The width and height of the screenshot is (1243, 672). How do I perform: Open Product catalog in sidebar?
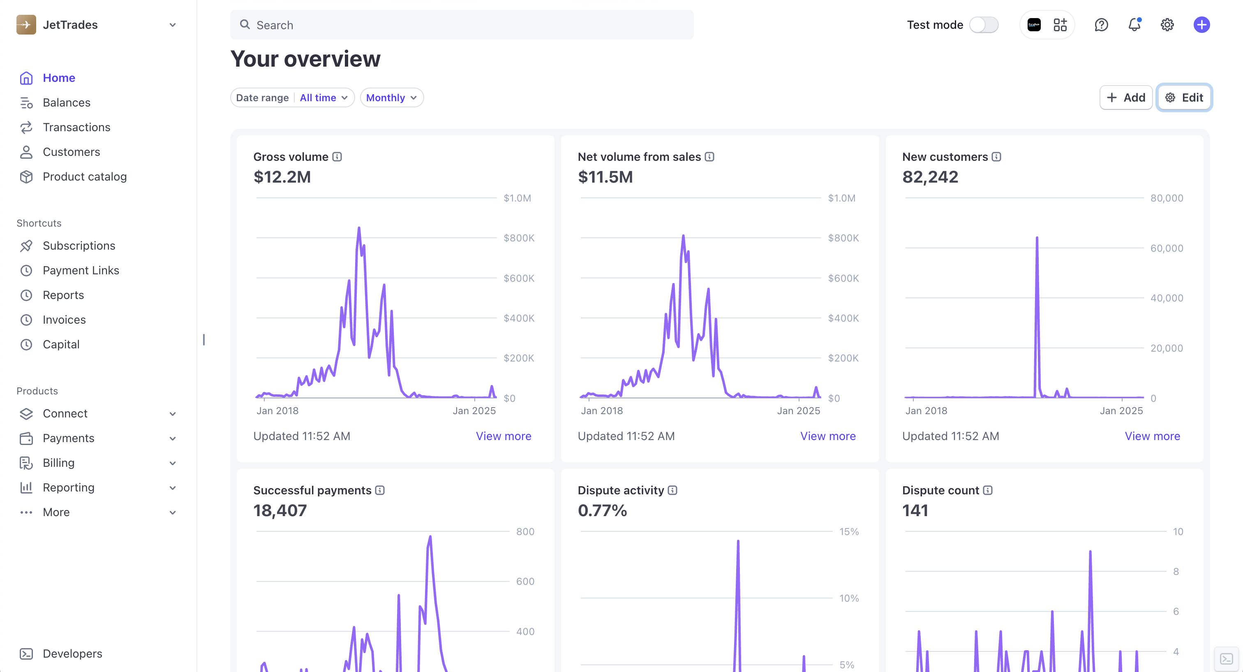[84, 177]
